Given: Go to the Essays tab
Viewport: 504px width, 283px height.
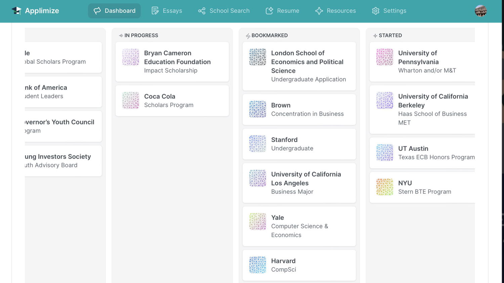Looking at the screenshot, I should pyautogui.click(x=167, y=11).
